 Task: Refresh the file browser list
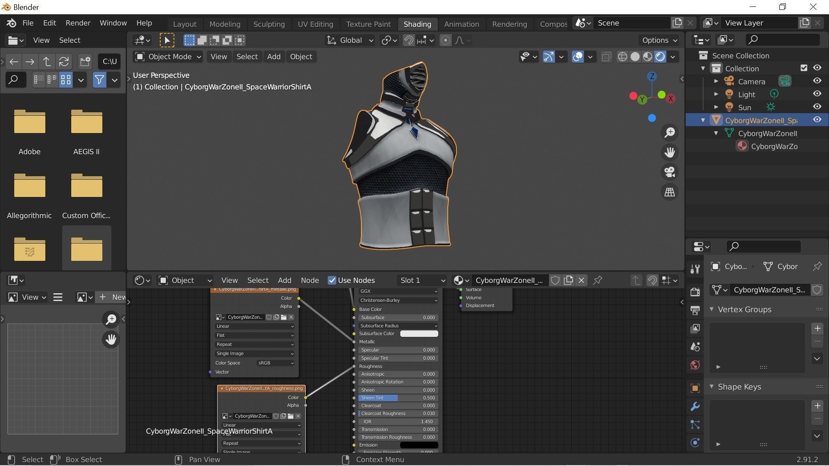click(x=64, y=61)
